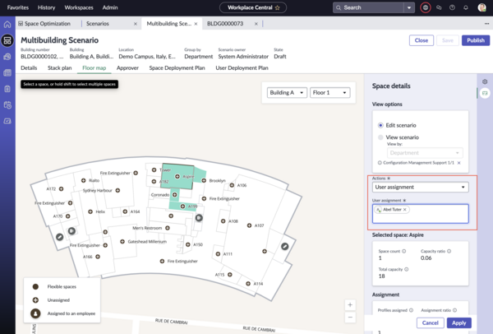Click the Space count info icon
493x334 pixels.
coord(404,251)
